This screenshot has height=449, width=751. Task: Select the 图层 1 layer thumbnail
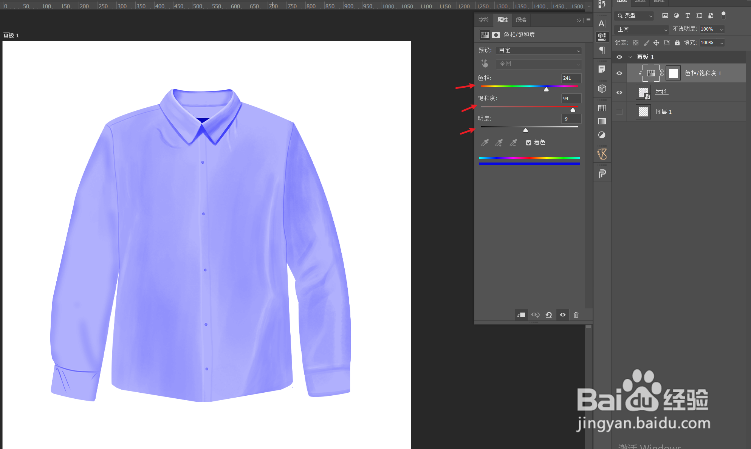[x=643, y=112]
